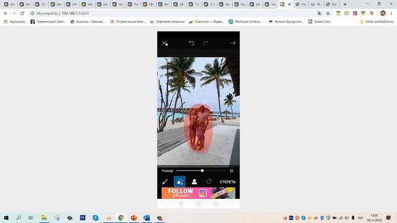Open Photoshop from the taskbar
The height and width of the screenshot is (223, 397).
click(x=83, y=217)
